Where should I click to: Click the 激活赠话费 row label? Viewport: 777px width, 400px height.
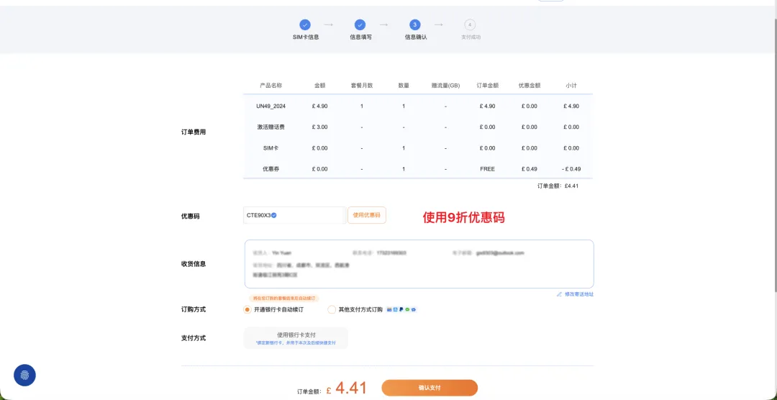click(271, 127)
